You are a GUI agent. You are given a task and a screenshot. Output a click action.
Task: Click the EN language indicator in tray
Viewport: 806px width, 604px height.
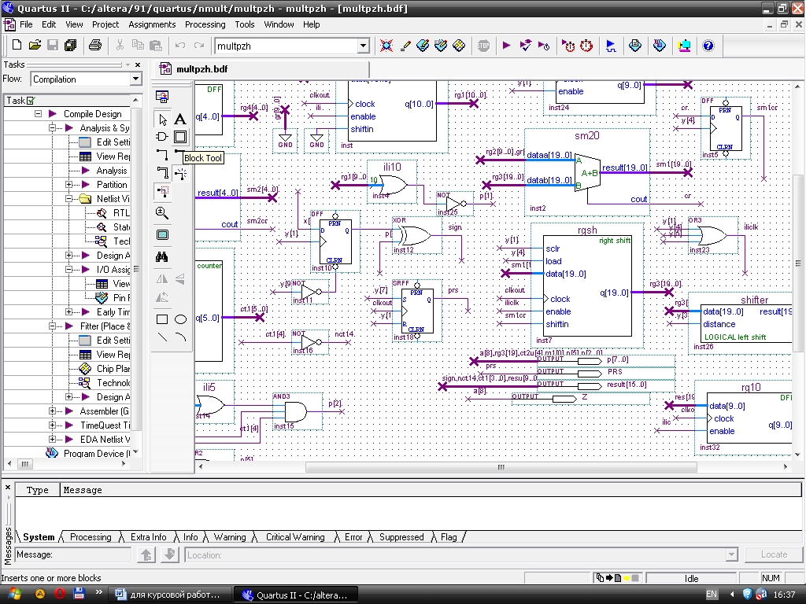pos(712,595)
